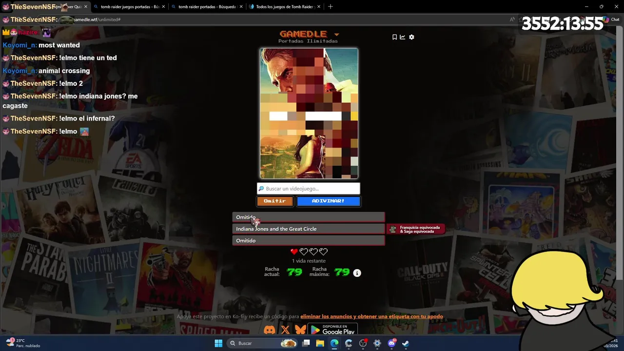Select the 'Indiana Jones and the Great Circle' guess row

(x=309, y=229)
